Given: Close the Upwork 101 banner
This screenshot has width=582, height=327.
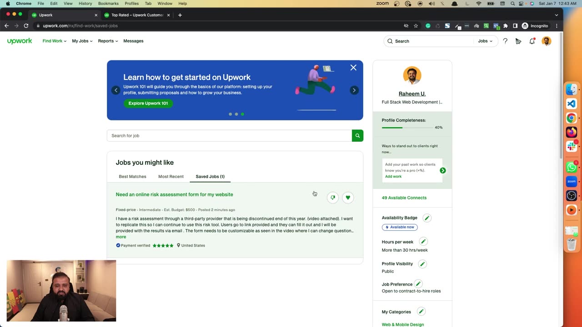Looking at the screenshot, I should coord(353,68).
